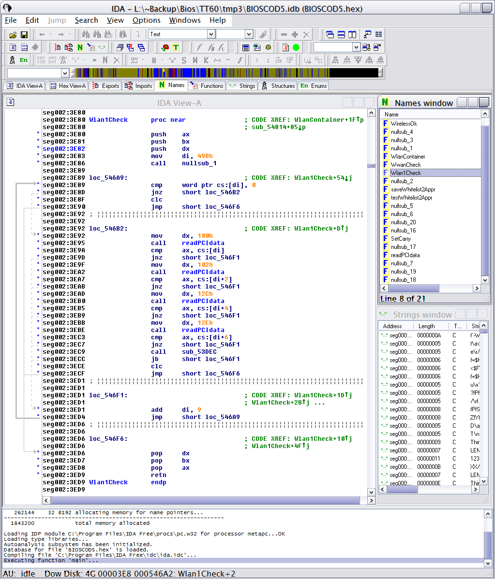Click the red-lined document toolbar icon
The image size is (495, 579).
click(x=285, y=47)
